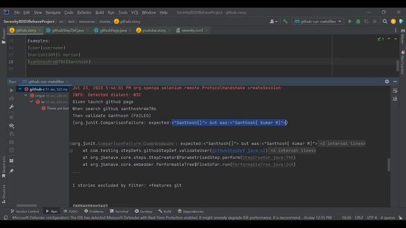Click the test tree horizontal scrollbar
Image resolution: width=406 pixels, height=228 pixels.
click(x=27, y=205)
